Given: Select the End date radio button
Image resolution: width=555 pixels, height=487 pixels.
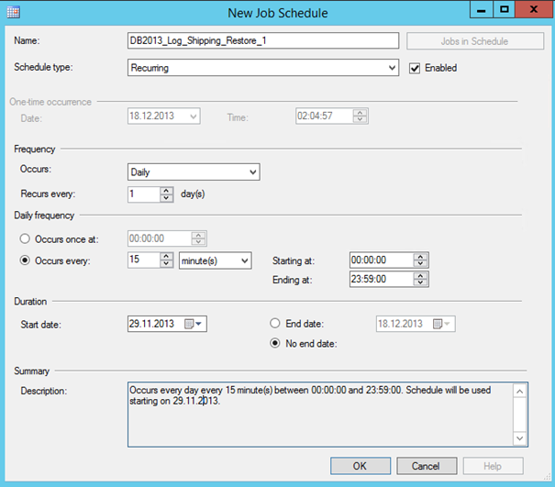Looking at the screenshot, I should click(274, 323).
